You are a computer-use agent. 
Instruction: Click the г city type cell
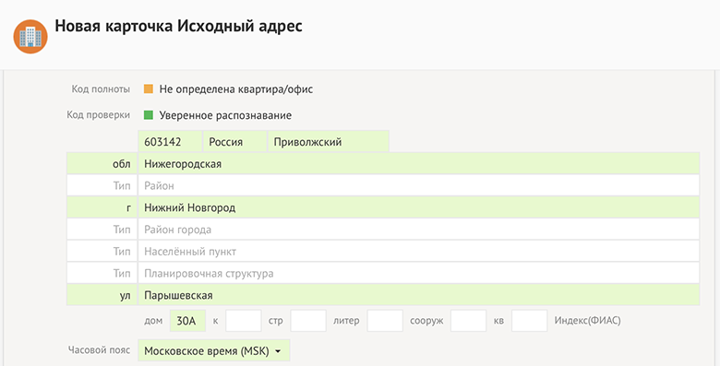pyautogui.click(x=102, y=207)
